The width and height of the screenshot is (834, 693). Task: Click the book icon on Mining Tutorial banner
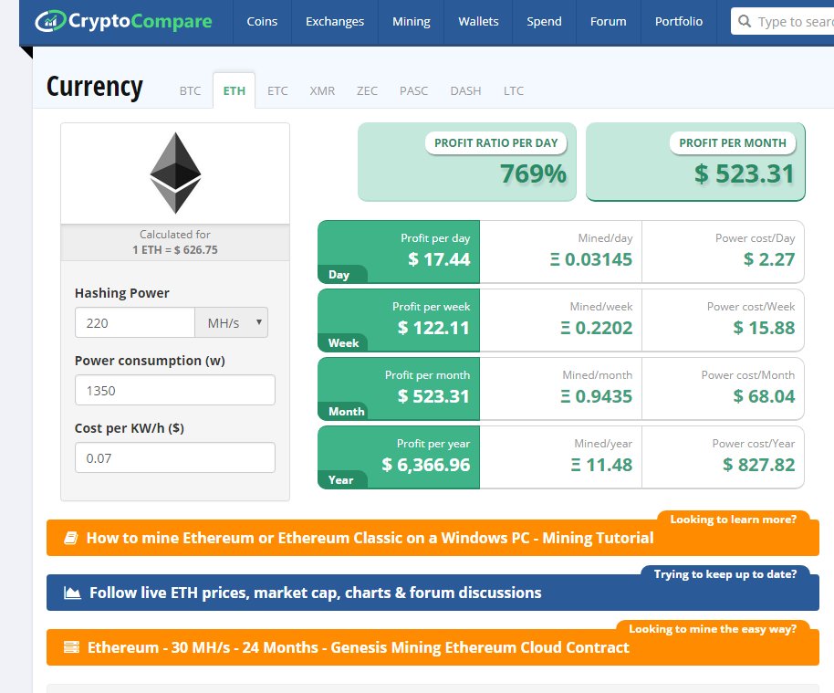(x=71, y=538)
